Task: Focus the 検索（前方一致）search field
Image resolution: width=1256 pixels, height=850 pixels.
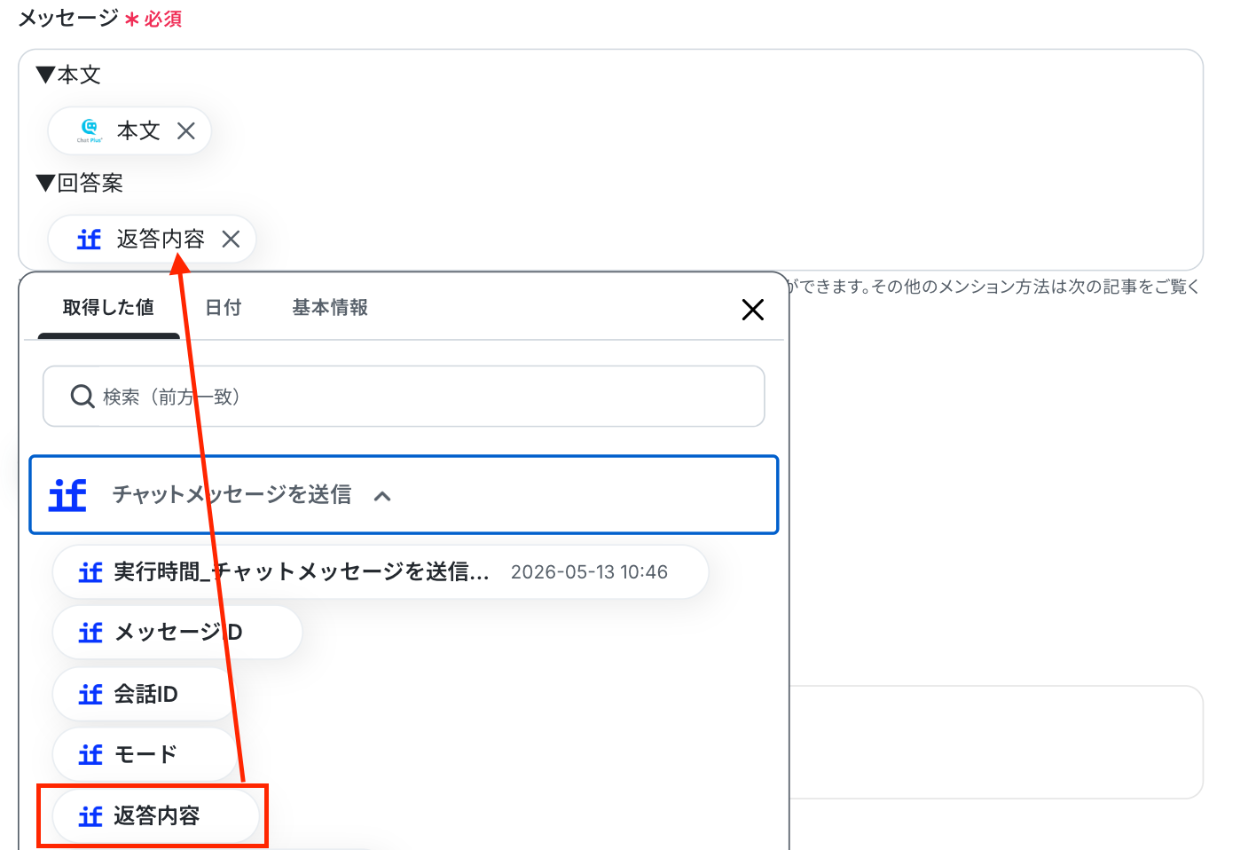Action: tap(404, 397)
